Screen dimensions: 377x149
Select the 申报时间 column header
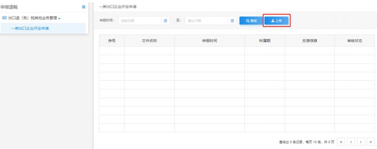pyautogui.click(x=209, y=41)
